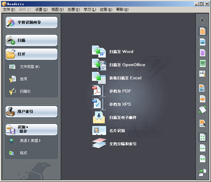Open 扫描仪 scanner settings

[x=20, y=91]
